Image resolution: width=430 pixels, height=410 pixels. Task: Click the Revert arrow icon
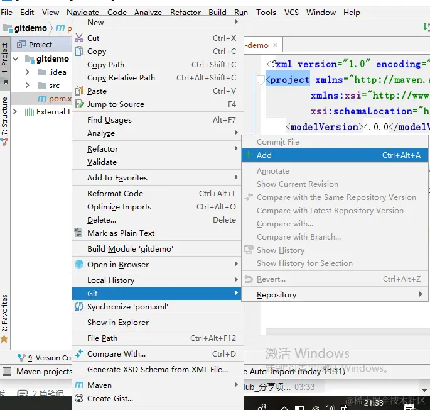[x=249, y=279]
